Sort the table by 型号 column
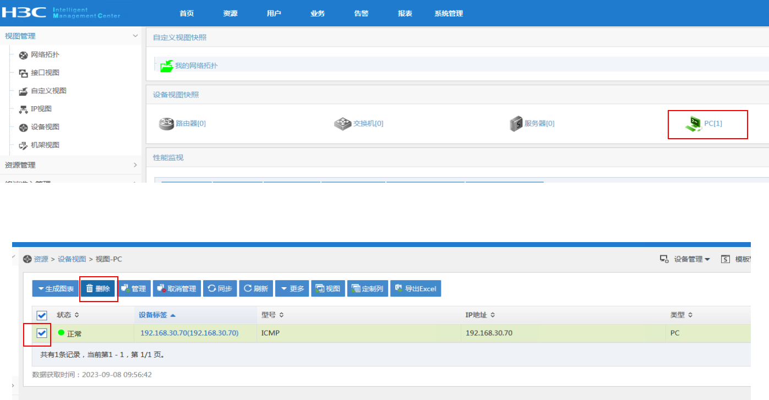The width and height of the screenshot is (769, 400). coord(272,315)
